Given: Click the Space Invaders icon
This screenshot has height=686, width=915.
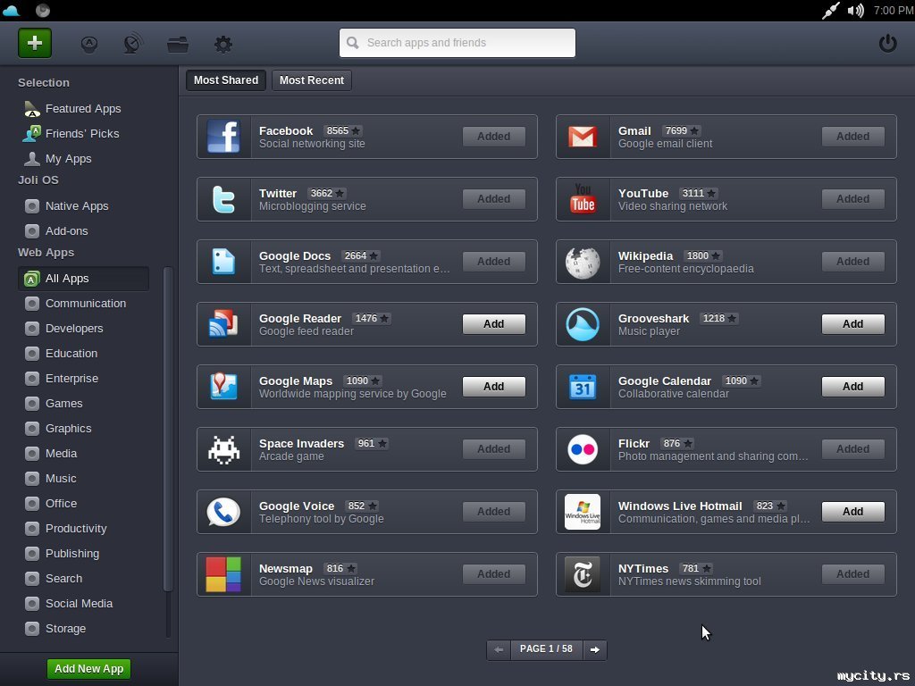Looking at the screenshot, I should coord(223,449).
